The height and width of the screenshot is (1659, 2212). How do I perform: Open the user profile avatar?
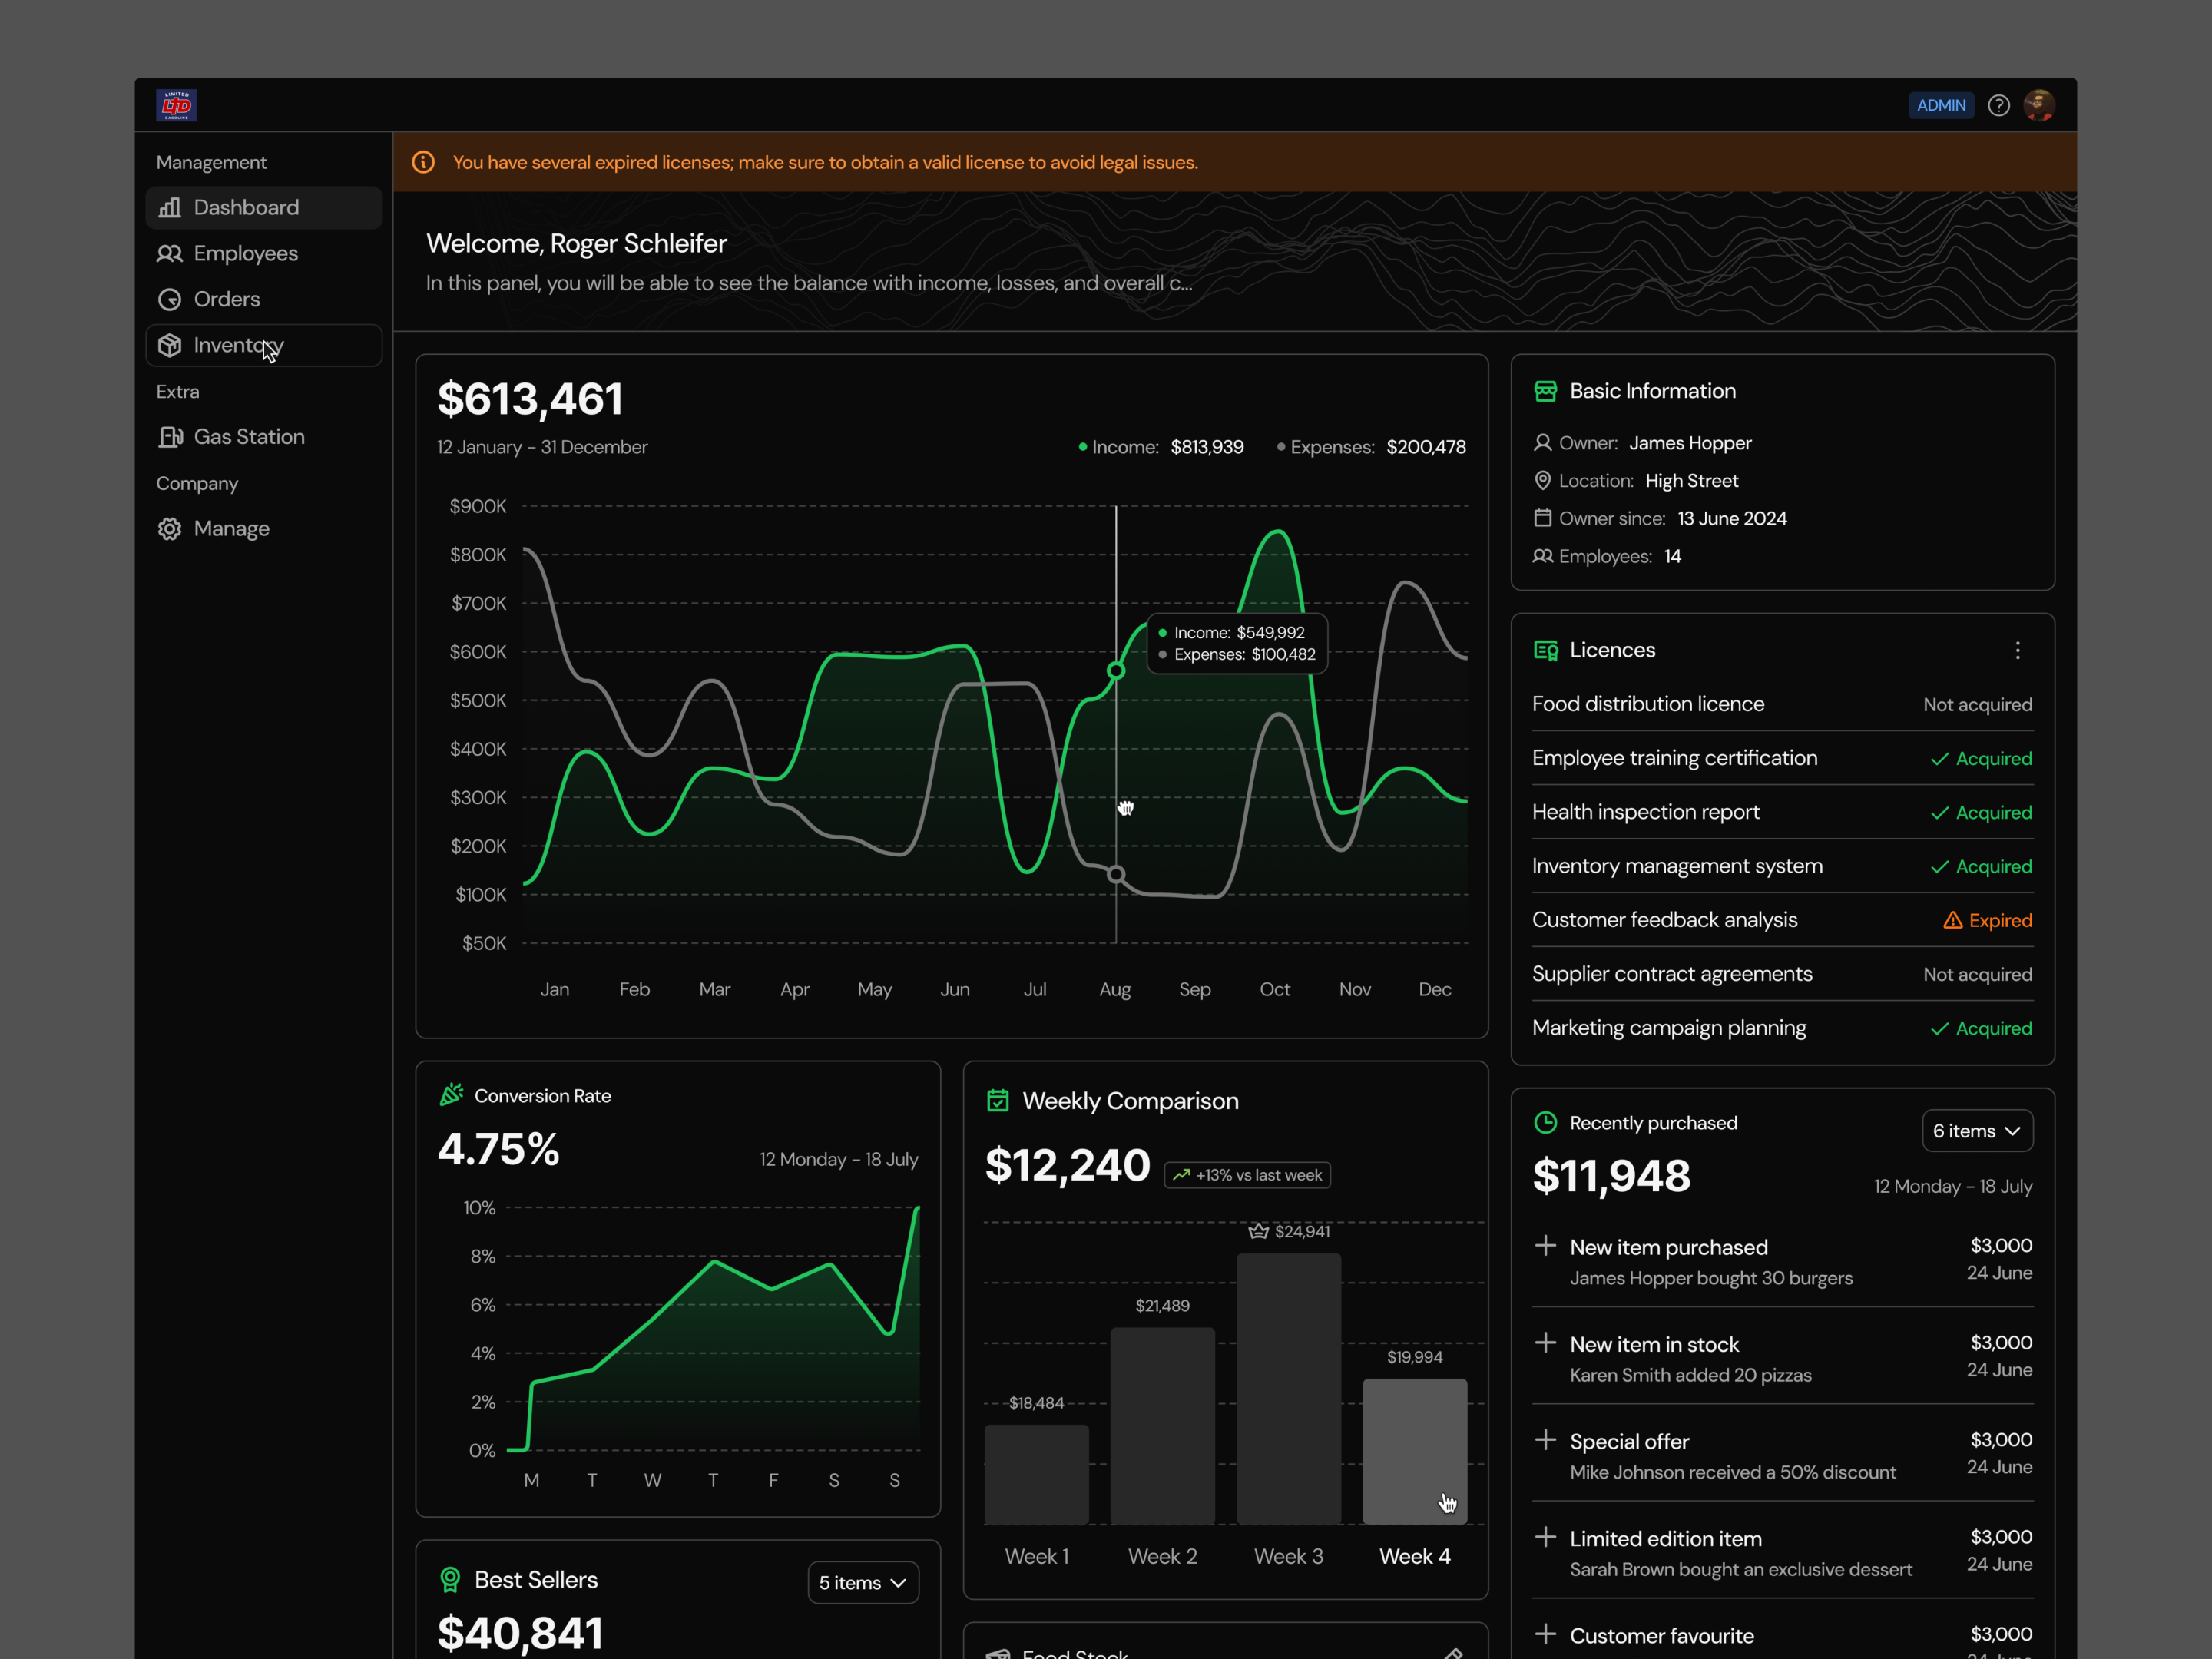pos(2039,105)
